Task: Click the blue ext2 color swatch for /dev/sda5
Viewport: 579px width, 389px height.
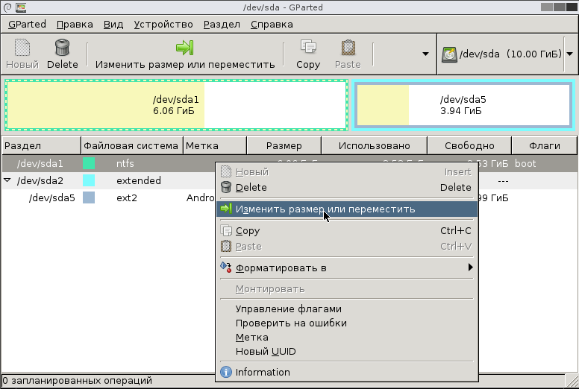Action: [x=89, y=197]
